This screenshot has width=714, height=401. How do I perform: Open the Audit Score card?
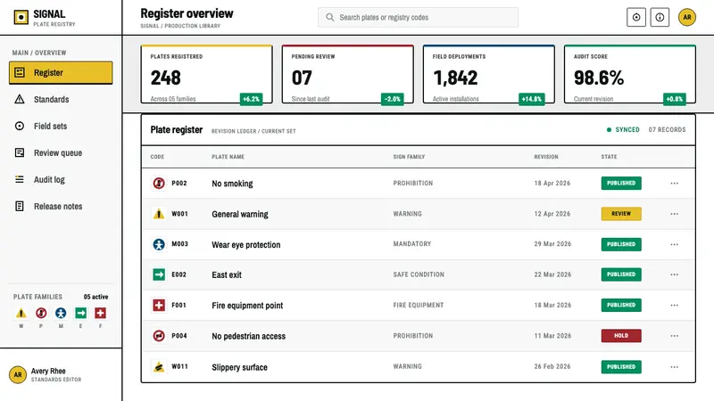point(630,74)
